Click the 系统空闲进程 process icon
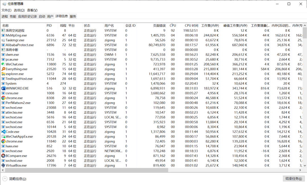The height and width of the screenshot is (185, 307). pos(3,31)
